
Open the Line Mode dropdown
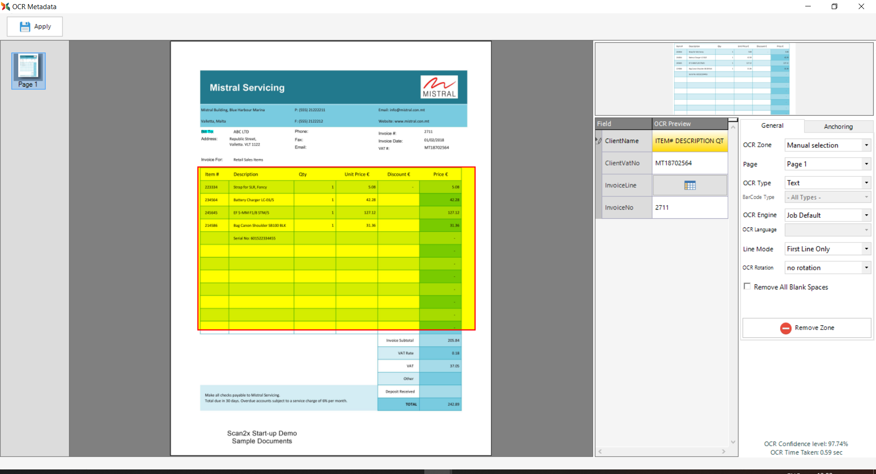point(866,249)
